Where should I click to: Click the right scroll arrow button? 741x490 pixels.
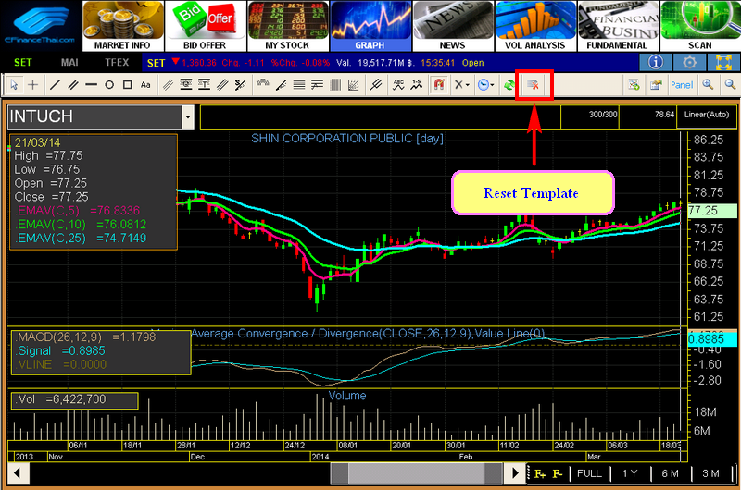pyautogui.click(x=515, y=472)
